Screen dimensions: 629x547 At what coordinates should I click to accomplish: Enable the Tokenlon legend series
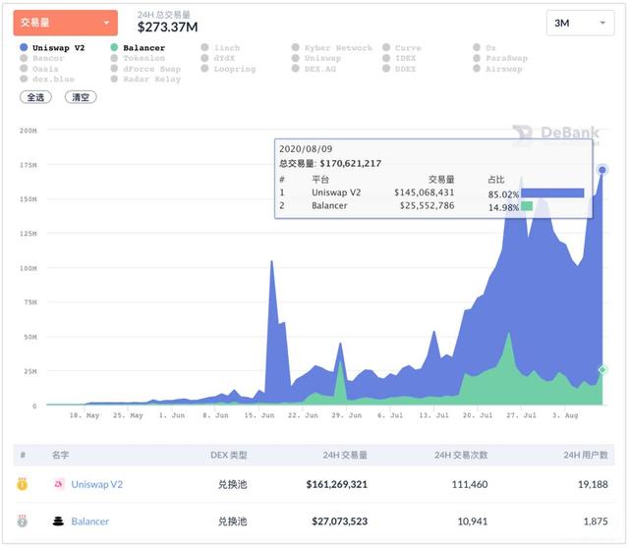tap(138, 58)
